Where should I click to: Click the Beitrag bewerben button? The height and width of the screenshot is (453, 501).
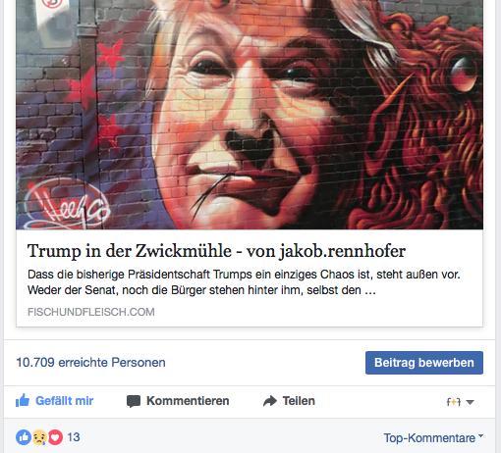[424, 363]
